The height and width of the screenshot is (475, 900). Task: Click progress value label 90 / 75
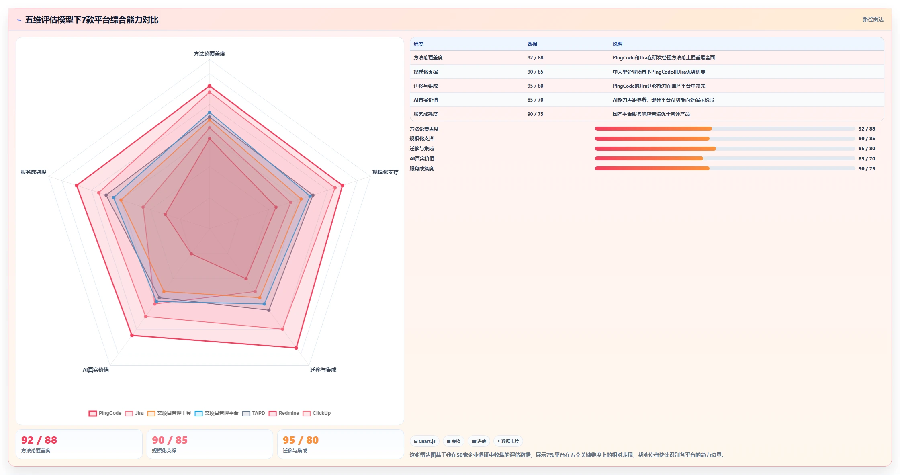pyautogui.click(x=867, y=169)
